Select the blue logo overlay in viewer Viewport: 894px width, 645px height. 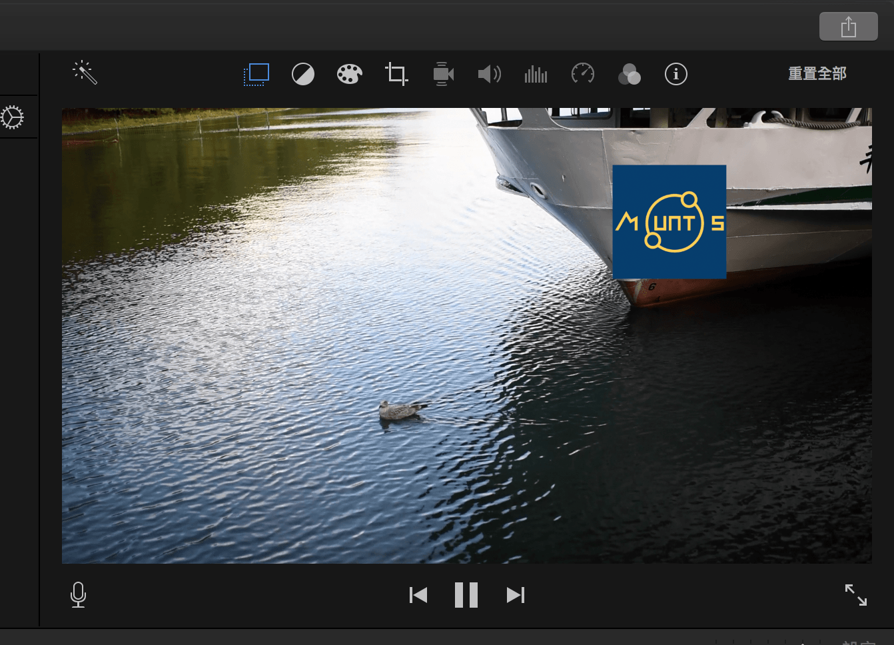[670, 222]
